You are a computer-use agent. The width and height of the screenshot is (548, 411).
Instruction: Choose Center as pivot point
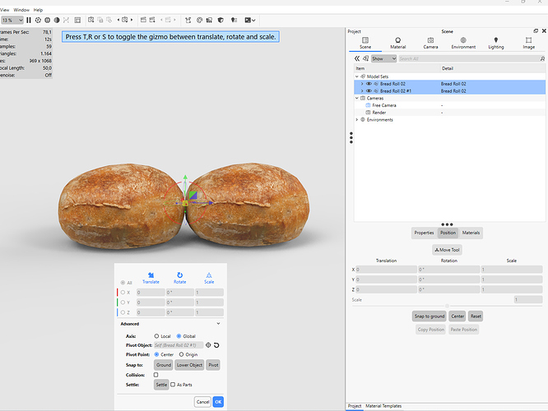156,354
